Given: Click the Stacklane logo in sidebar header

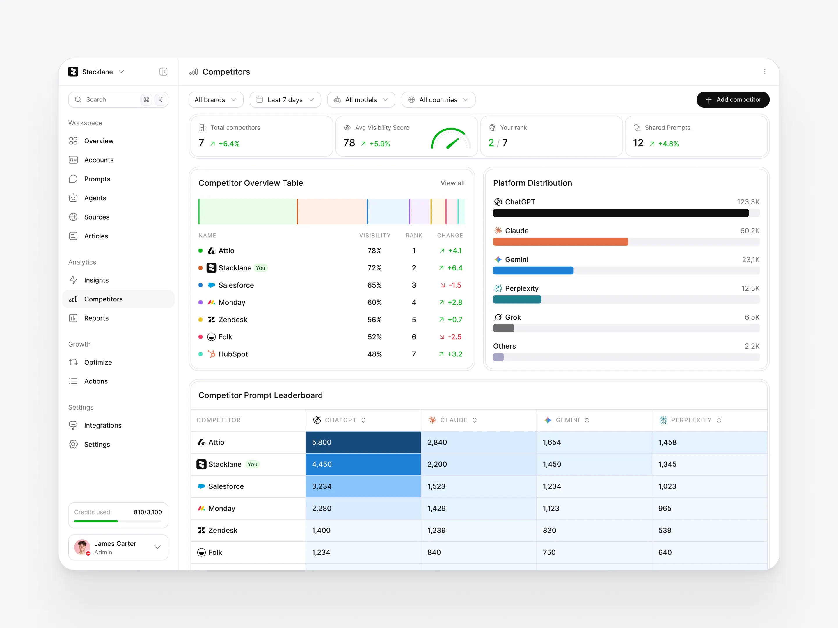Looking at the screenshot, I should pyautogui.click(x=73, y=72).
